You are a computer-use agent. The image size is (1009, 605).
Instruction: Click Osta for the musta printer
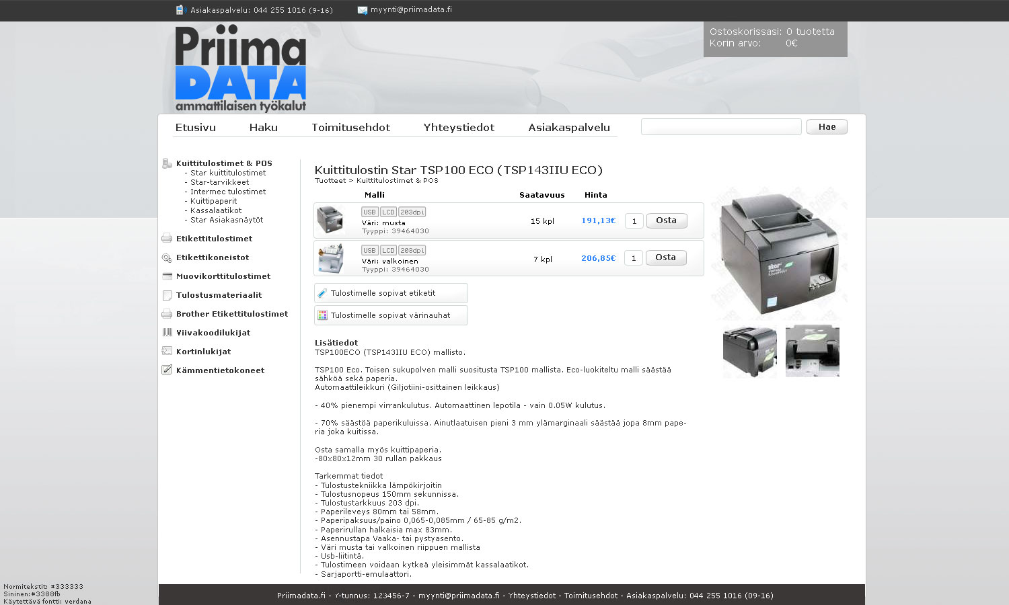[667, 220]
